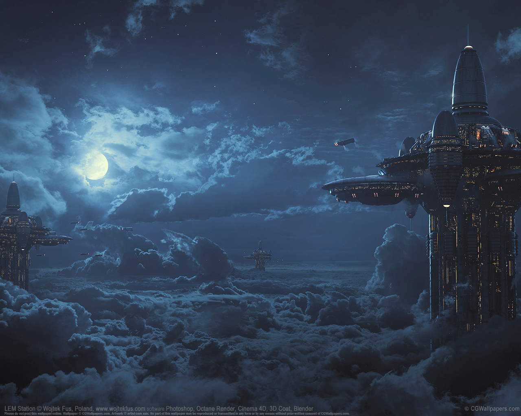Click the www.wojtekfus.com website link
This screenshot has width=521, height=416.
tap(120, 409)
